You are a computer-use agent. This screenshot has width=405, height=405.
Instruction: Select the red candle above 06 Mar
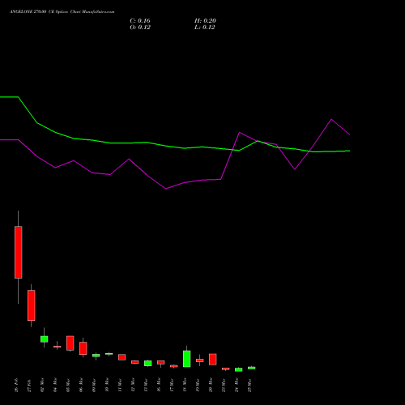point(83,348)
